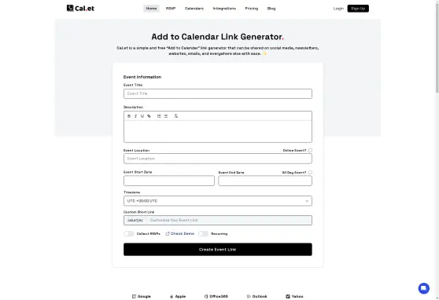Viewport: 439px width, 300px height.
Task: Check the All Day Event checkbox
Action: click(x=310, y=173)
